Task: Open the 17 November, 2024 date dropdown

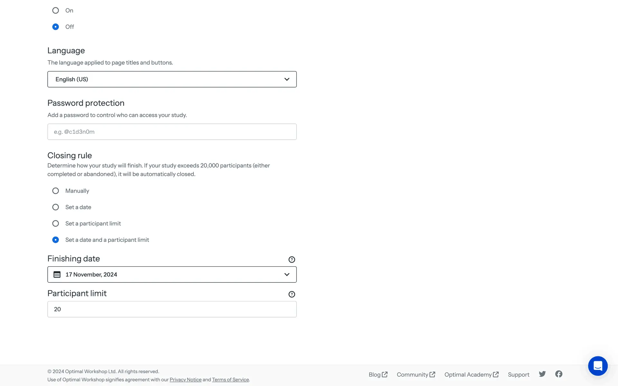Action: pos(172,274)
